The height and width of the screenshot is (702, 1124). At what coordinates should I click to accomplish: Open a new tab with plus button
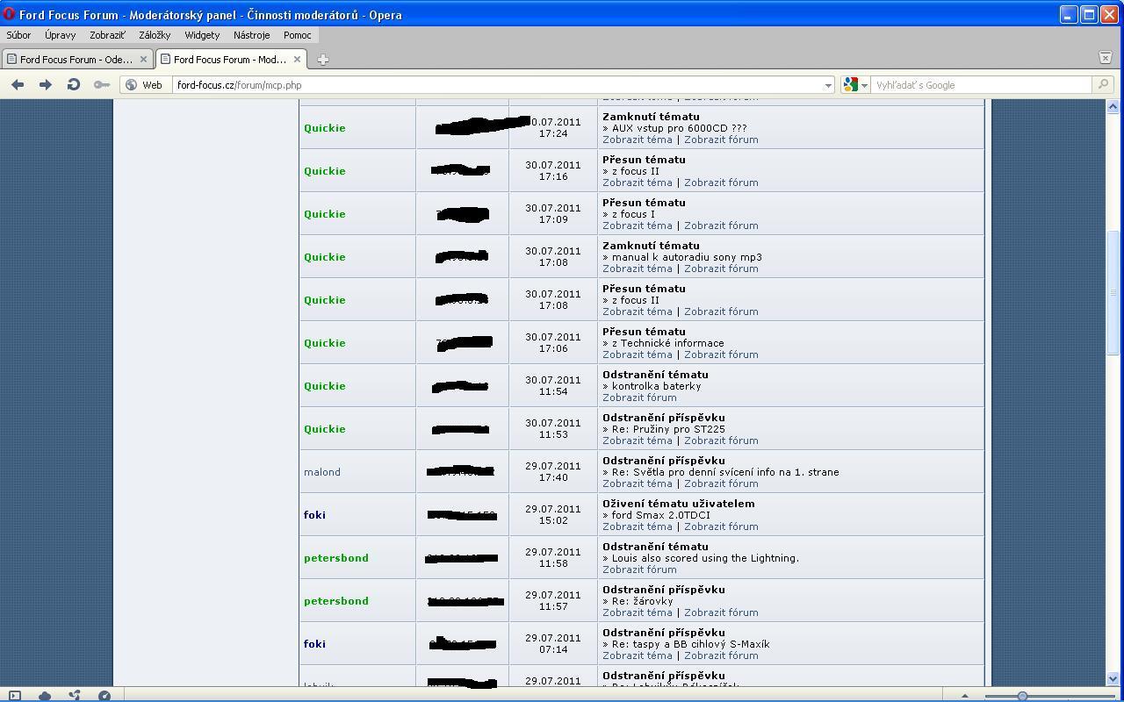[x=322, y=60]
